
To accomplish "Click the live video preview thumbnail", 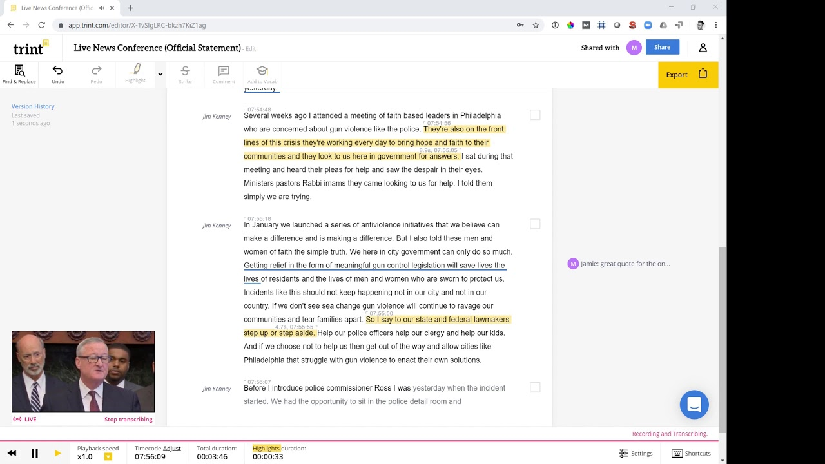I will click(x=83, y=372).
